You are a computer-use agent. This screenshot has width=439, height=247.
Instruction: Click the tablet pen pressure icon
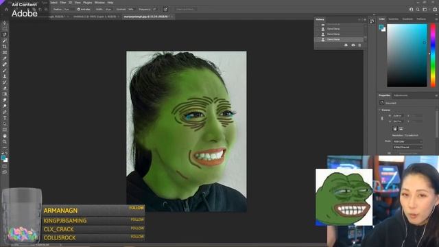pyautogui.click(x=166, y=9)
